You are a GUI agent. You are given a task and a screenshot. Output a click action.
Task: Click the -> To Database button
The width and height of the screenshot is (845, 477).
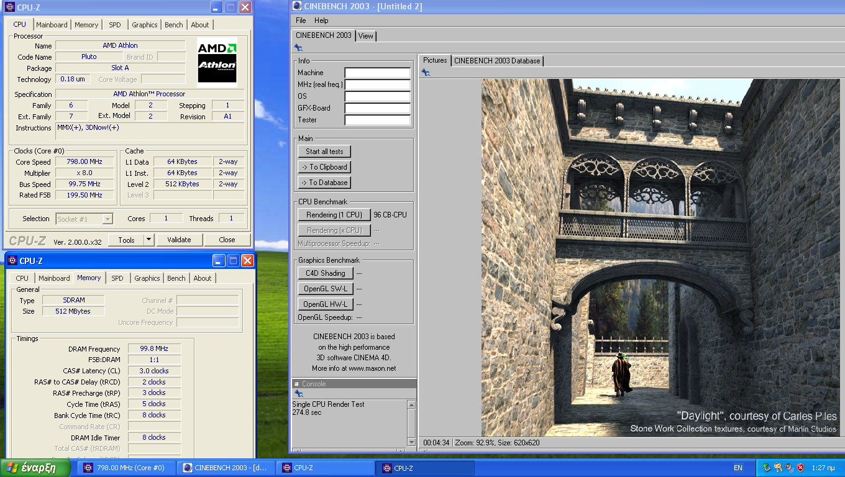[324, 183]
